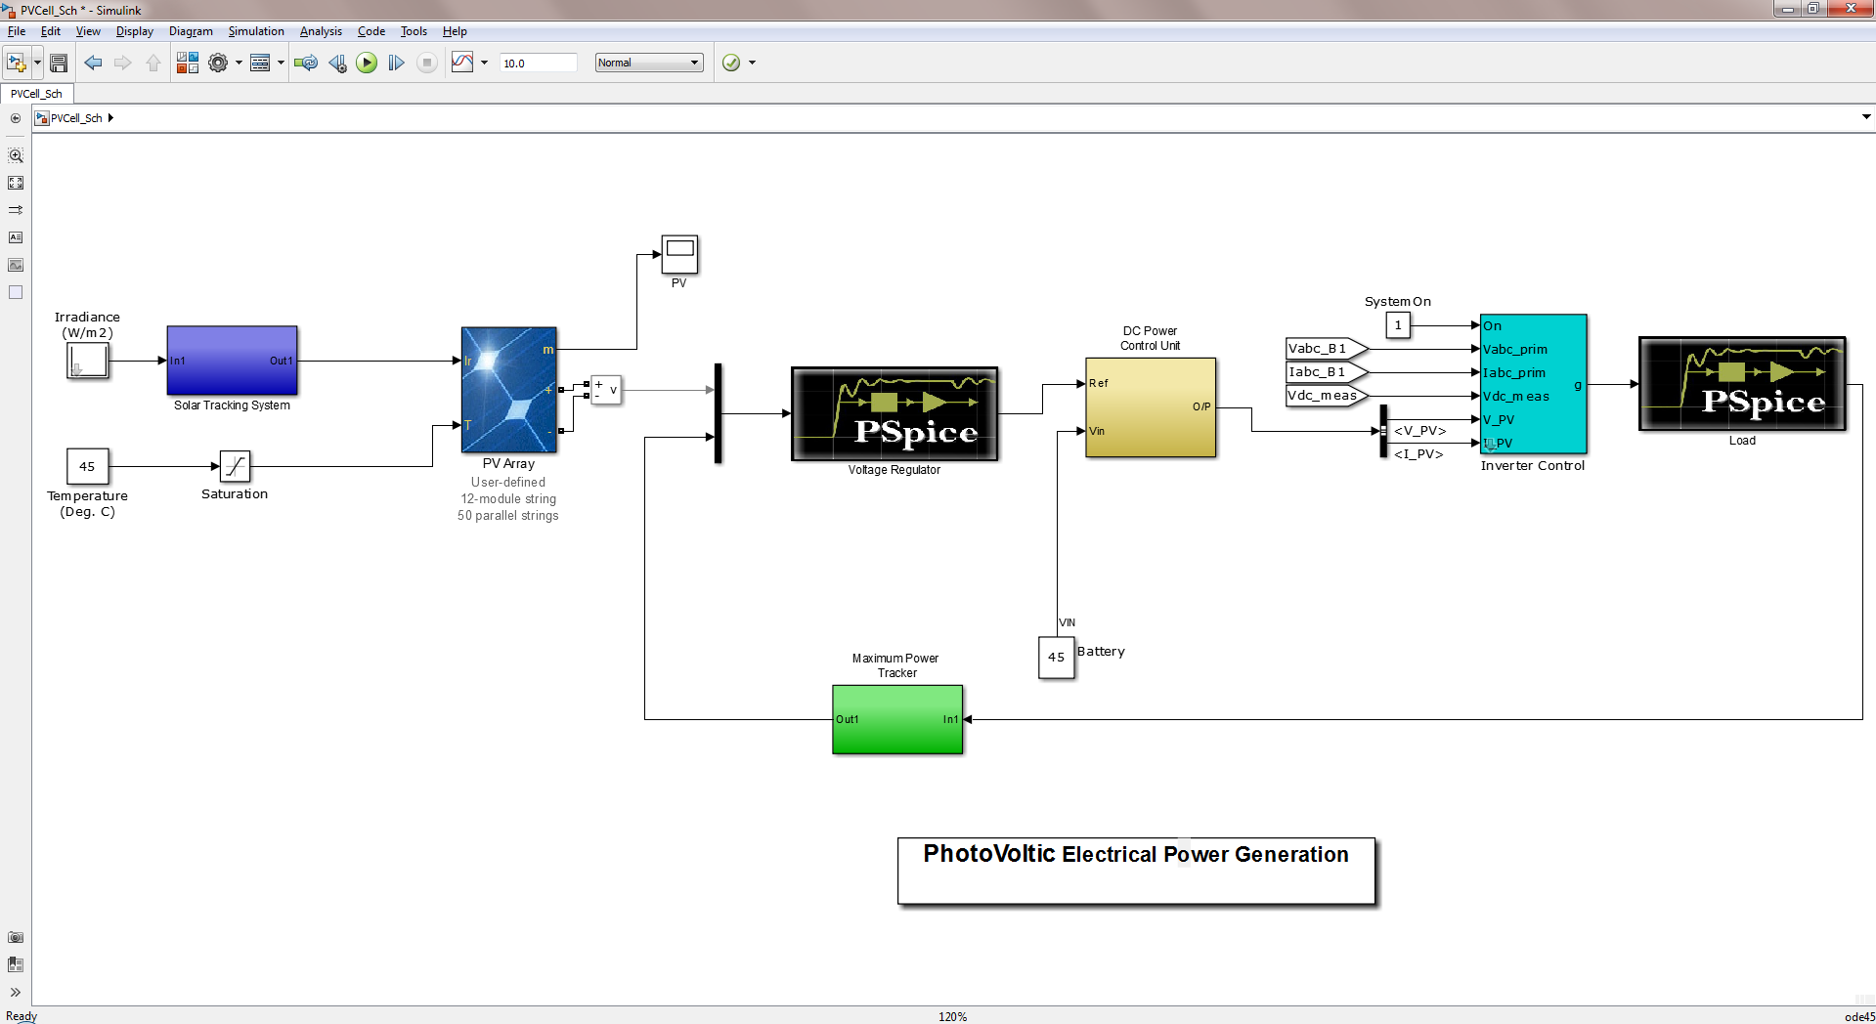Click the Saturation block
The image size is (1876, 1024).
point(235,466)
